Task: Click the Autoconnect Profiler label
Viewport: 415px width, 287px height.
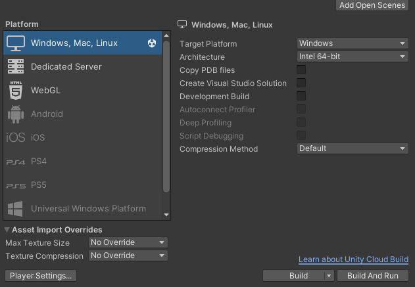Action: click(218, 110)
